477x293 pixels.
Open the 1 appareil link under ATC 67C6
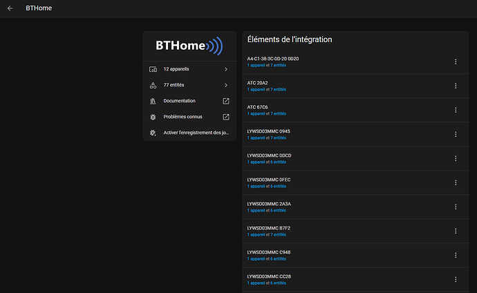[x=256, y=113]
